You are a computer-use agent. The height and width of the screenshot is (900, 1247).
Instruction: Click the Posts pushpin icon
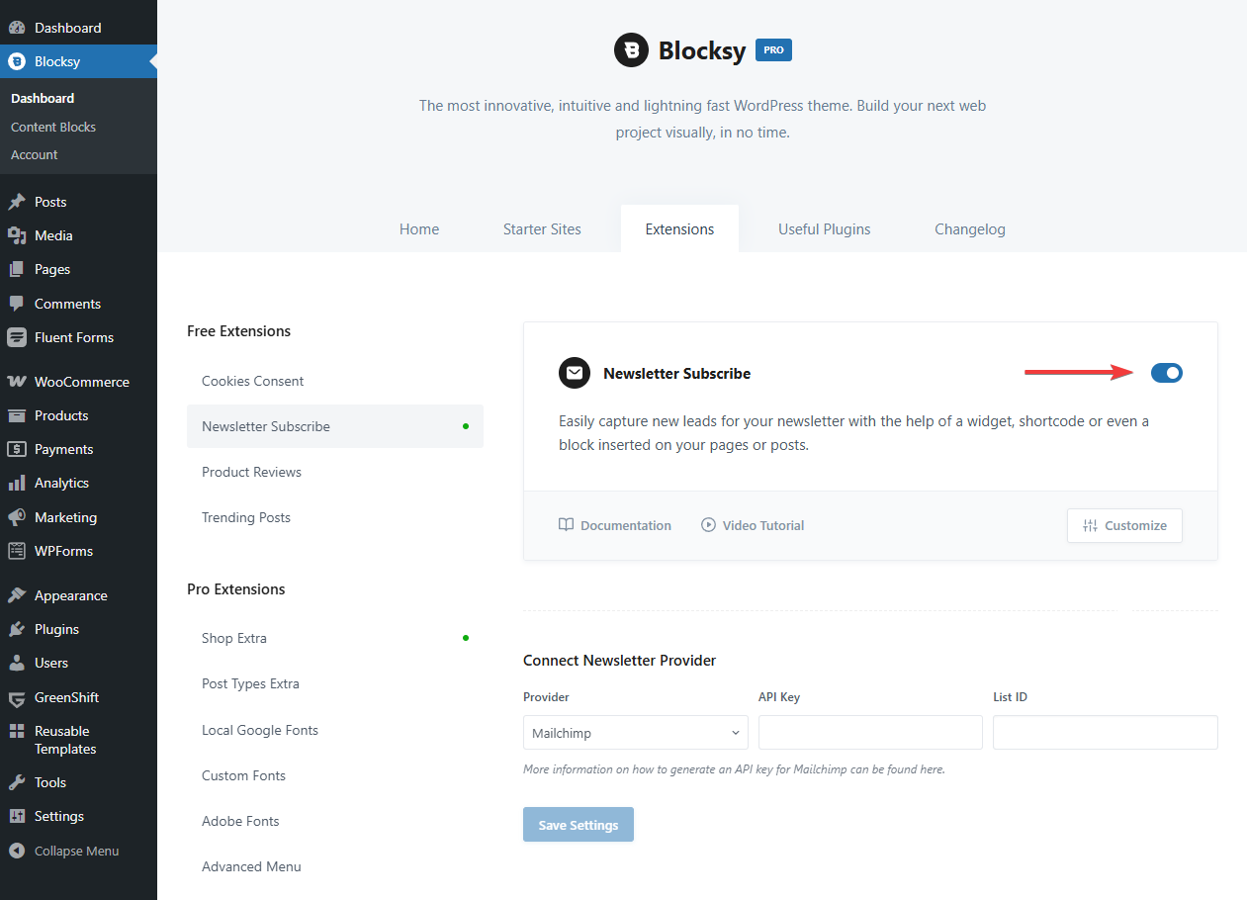tap(17, 202)
